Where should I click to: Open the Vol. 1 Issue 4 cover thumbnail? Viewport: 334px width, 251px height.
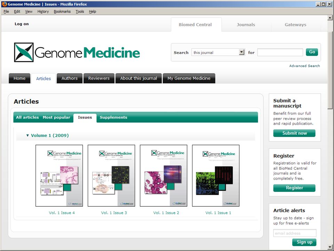point(59,176)
